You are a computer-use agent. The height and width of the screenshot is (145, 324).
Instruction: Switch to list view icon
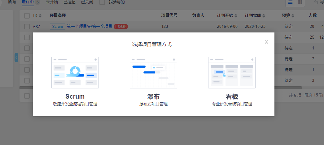290,2
